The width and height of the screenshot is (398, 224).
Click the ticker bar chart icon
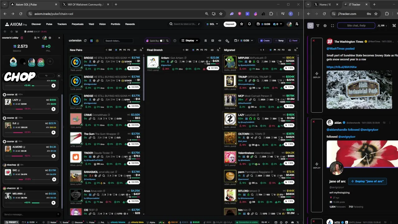(17, 31)
